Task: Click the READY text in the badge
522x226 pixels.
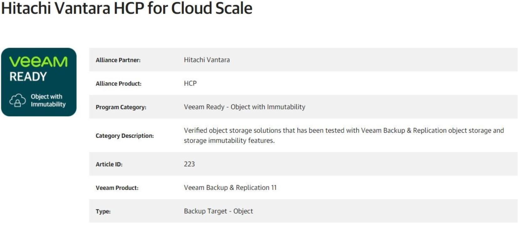Action: 28,77
